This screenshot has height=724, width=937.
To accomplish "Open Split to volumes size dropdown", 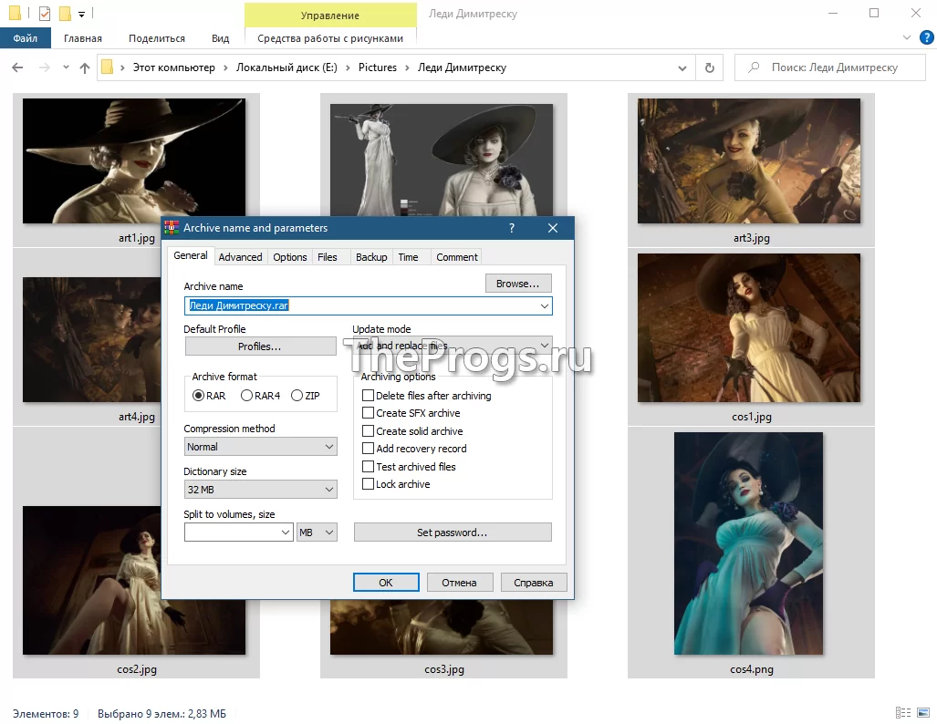I will pos(286,533).
